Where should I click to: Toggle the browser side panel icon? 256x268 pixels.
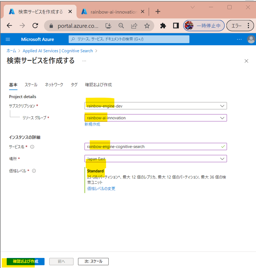coord(176,26)
